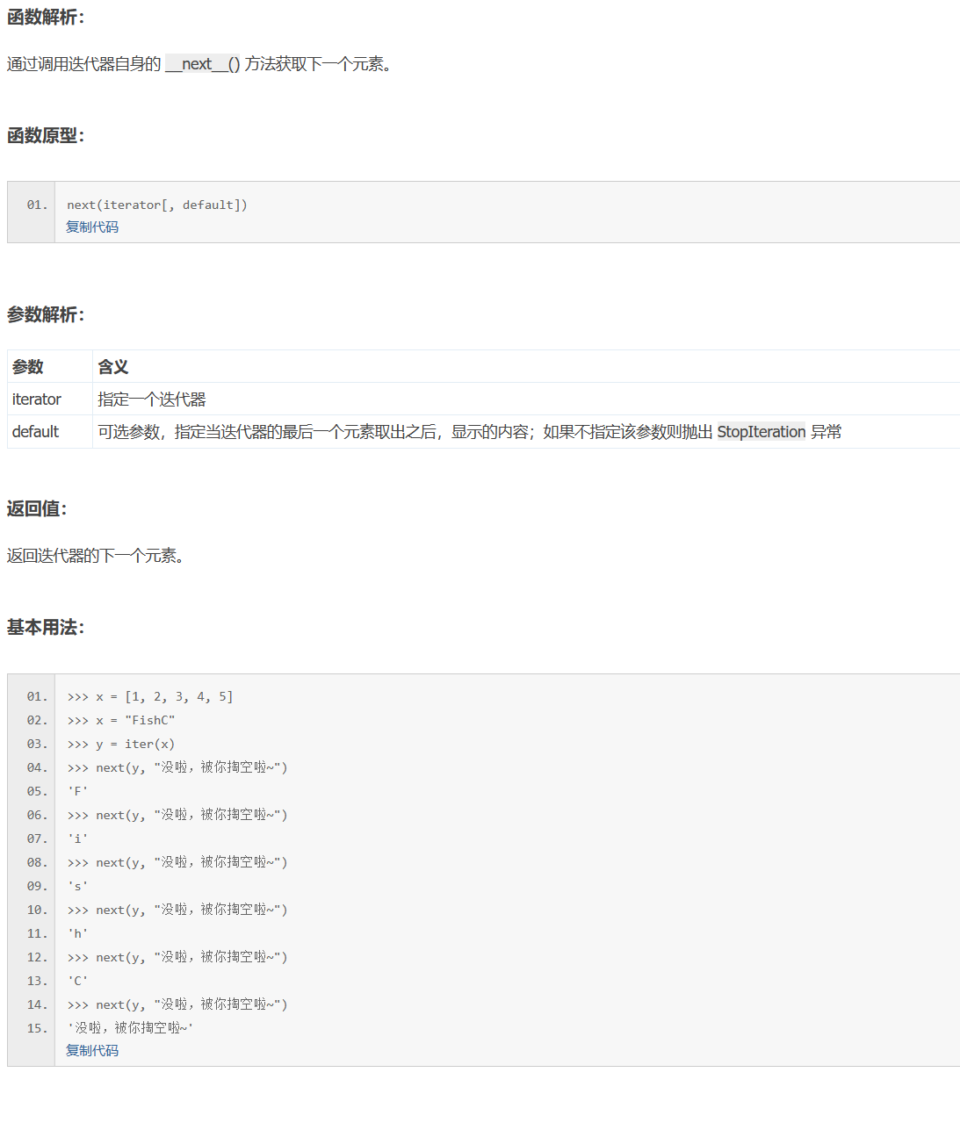Viewport: 960px width, 1130px height.
Task: Click the code line x = "FishC"
Action: [121, 720]
